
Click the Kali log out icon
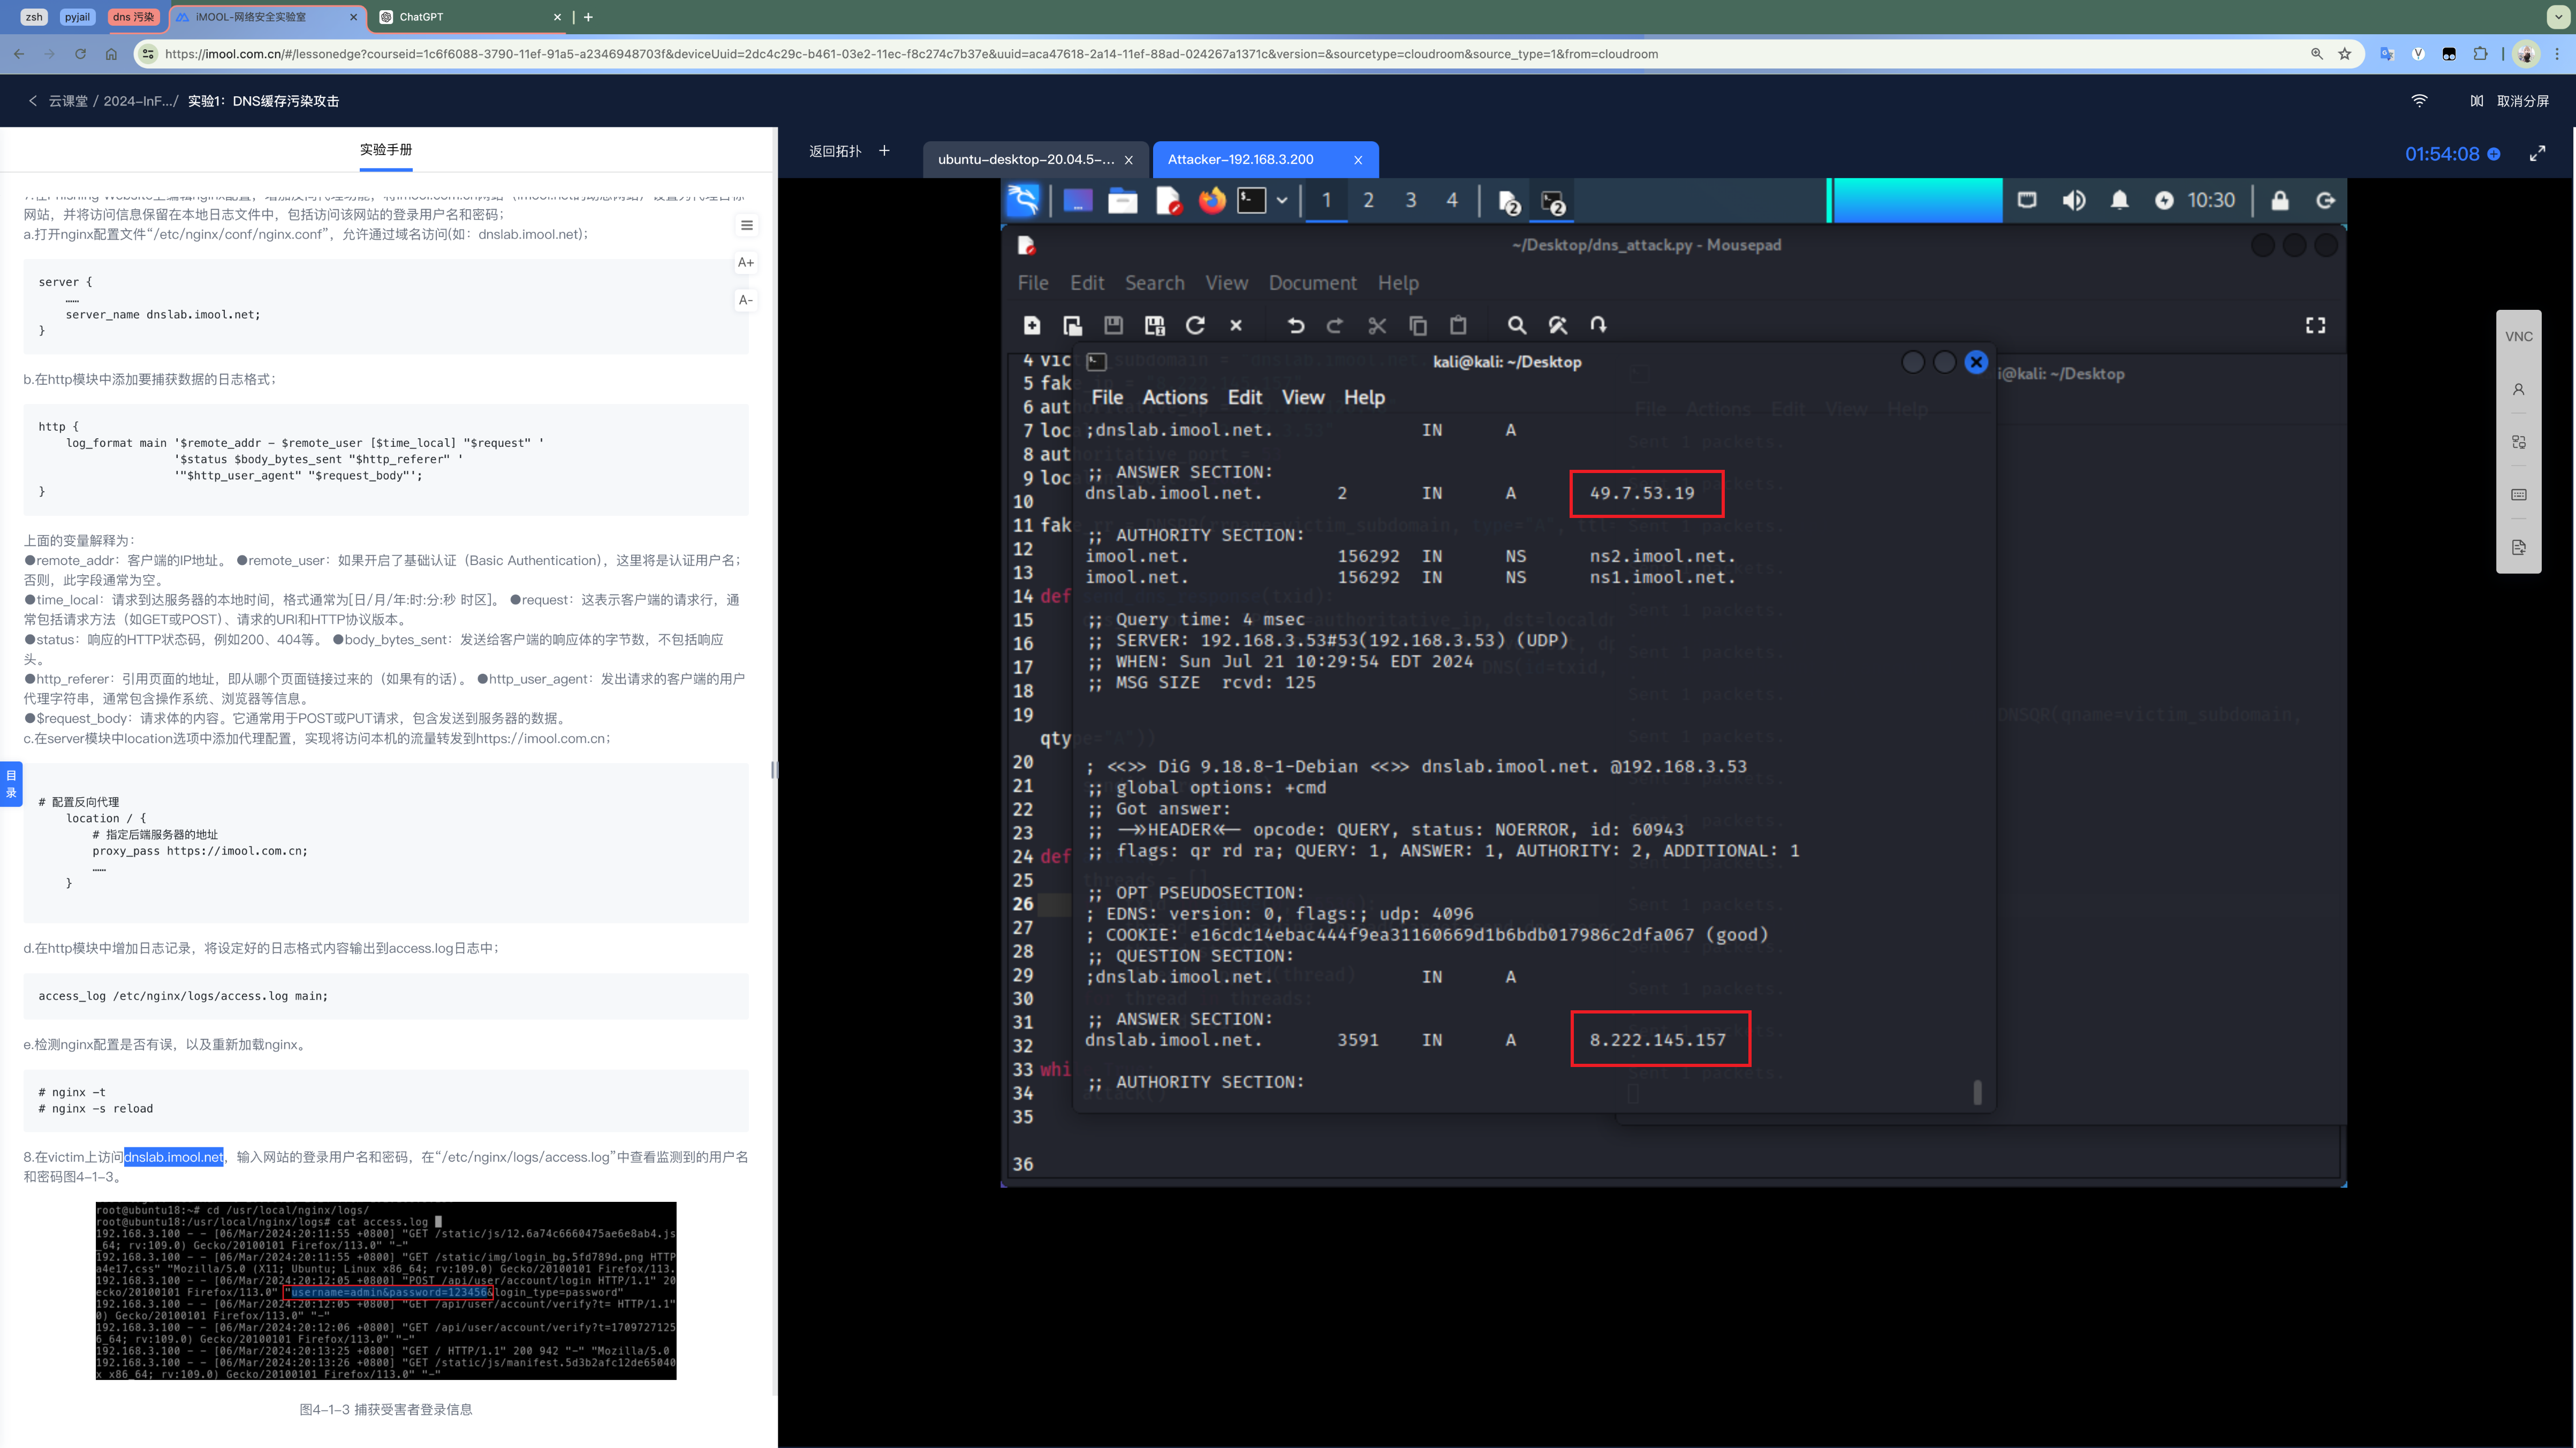coord(2326,201)
